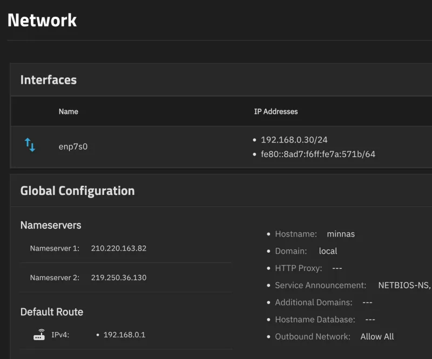The height and width of the screenshot is (359, 432).
Task: Click the Hostname value minnas
Action: [x=341, y=234]
